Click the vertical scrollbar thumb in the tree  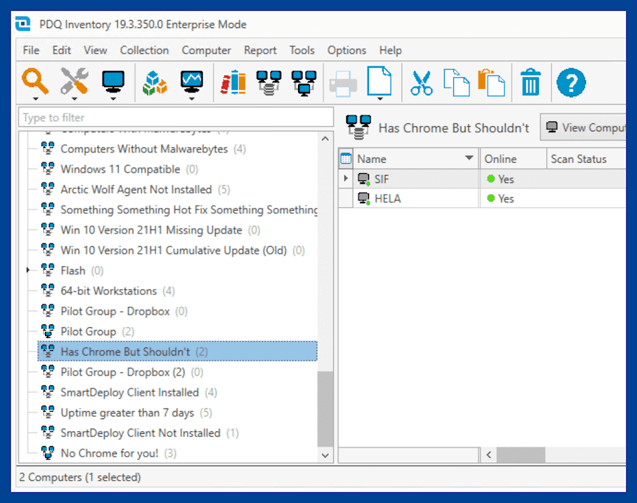(x=325, y=409)
